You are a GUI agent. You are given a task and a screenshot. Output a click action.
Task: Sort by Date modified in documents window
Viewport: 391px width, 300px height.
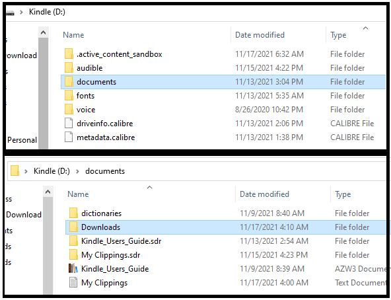pyautogui.click(x=264, y=194)
